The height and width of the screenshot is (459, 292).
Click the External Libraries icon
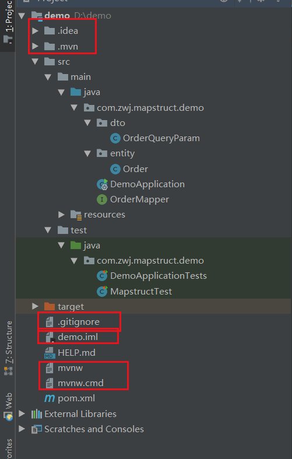coord(37,414)
